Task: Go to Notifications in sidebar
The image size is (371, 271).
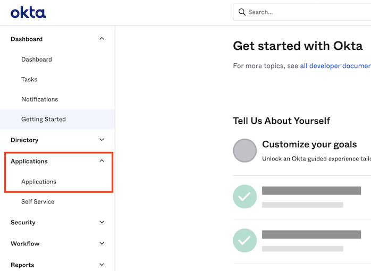Action: point(39,99)
